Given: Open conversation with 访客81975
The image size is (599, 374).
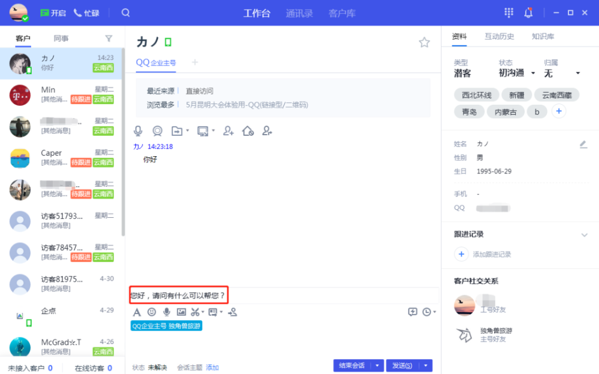Looking at the screenshot, I should click(61, 284).
